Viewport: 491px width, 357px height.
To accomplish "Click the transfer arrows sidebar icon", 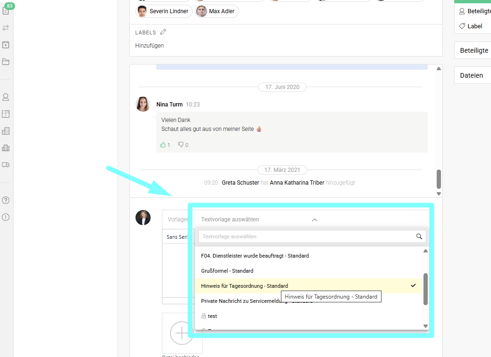I will click(x=6, y=28).
